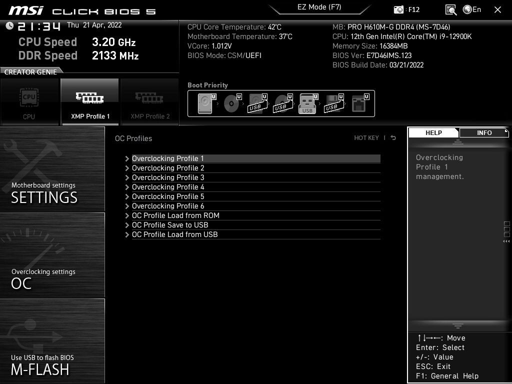The height and width of the screenshot is (384, 512).
Task: Select the HELP tab
Action: coord(433,132)
